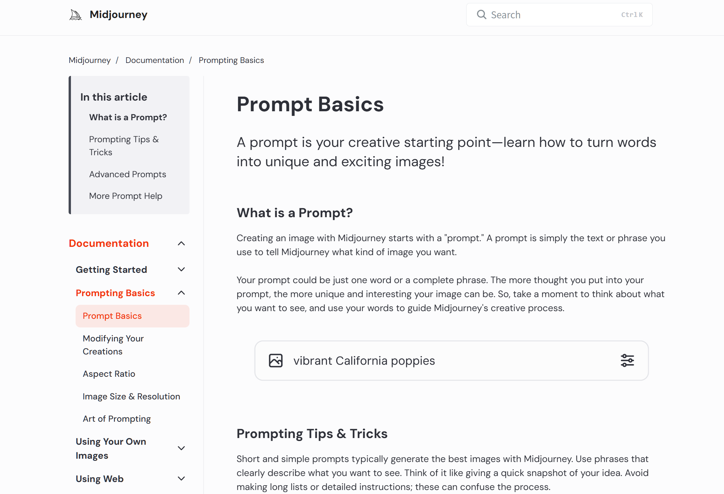Collapse the Documentation section chevron

point(181,244)
